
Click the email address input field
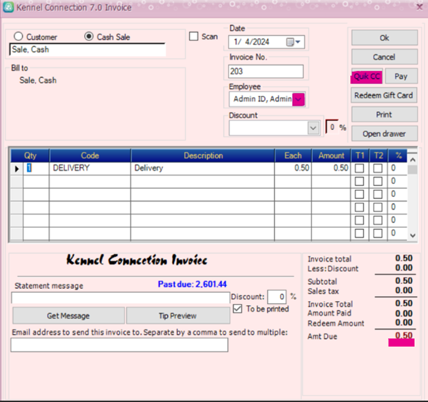click(x=119, y=345)
